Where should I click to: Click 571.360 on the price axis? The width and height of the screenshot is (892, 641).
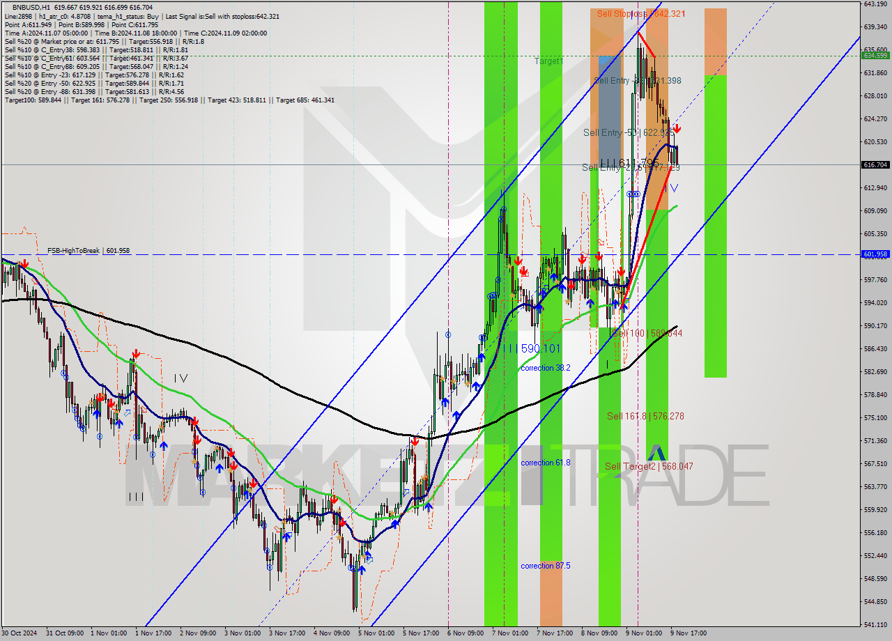click(x=875, y=440)
